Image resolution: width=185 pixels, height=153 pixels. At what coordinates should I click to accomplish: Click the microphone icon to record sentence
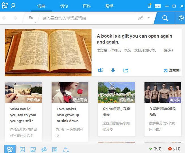(113, 70)
